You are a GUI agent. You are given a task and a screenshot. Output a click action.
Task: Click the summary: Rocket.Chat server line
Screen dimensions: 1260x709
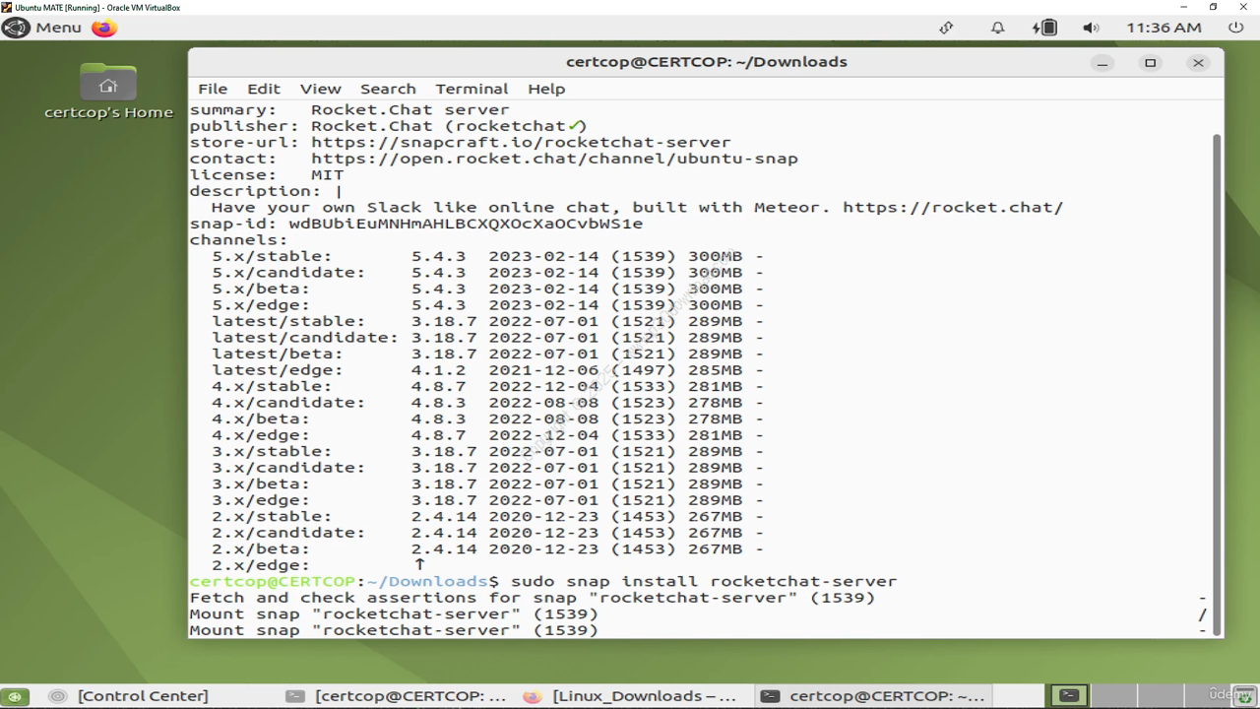349,110
